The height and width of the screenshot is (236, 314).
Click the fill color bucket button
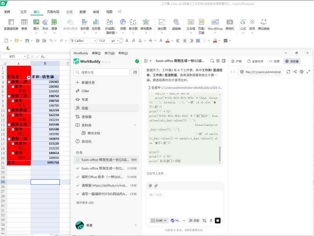(x=215, y=41)
